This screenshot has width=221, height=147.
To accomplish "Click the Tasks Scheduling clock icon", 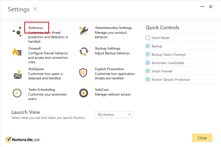I will tap(17, 93).
